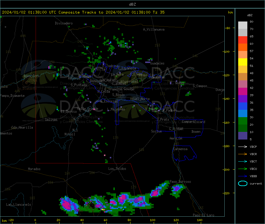Select the 65 dBZ red color swatch
The image size is (265, 224).
(243, 40)
